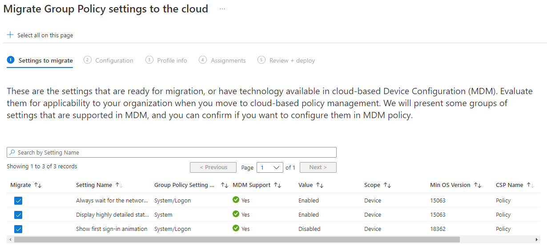The image size is (547, 246).
Task: Click the Next page button
Action: [318, 167]
